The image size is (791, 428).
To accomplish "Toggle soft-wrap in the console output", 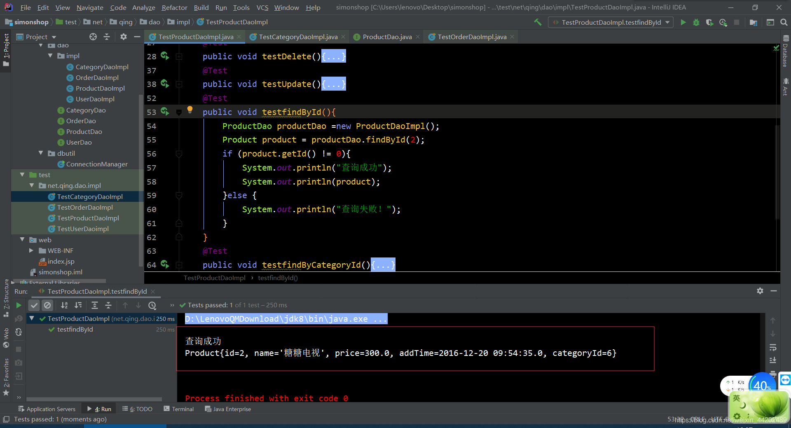I will tap(773, 347).
